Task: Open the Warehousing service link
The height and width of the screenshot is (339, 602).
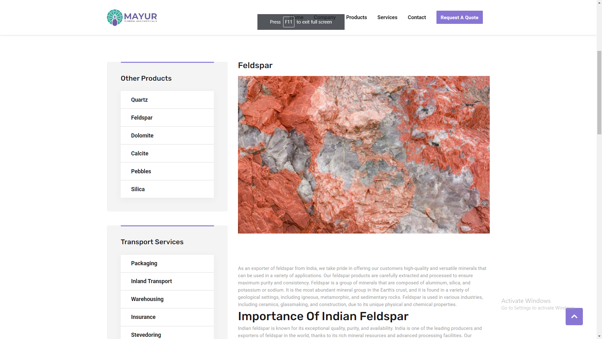Action: [x=167, y=299]
